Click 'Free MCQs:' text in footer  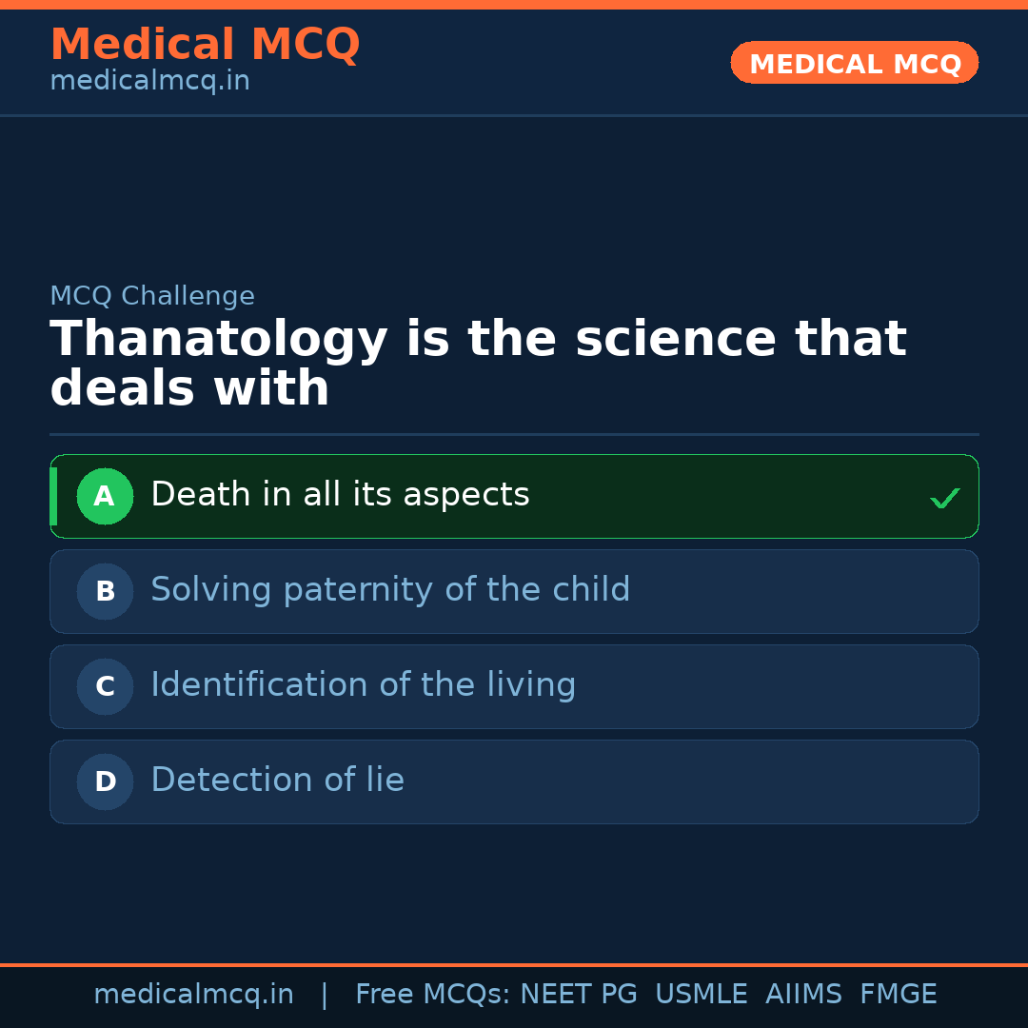[x=432, y=995]
